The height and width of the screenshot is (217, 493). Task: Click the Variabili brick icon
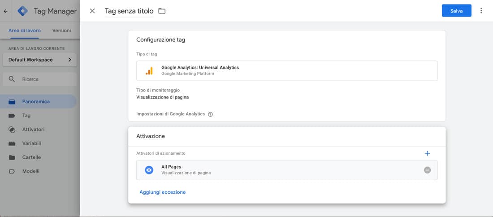point(12,143)
